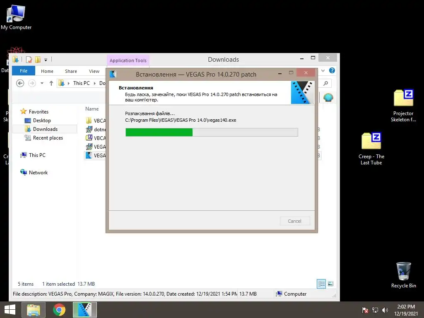The height and width of the screenshot is (318, 424).
Task: Go up one folder level in Explorer
Action: [51, 83]
